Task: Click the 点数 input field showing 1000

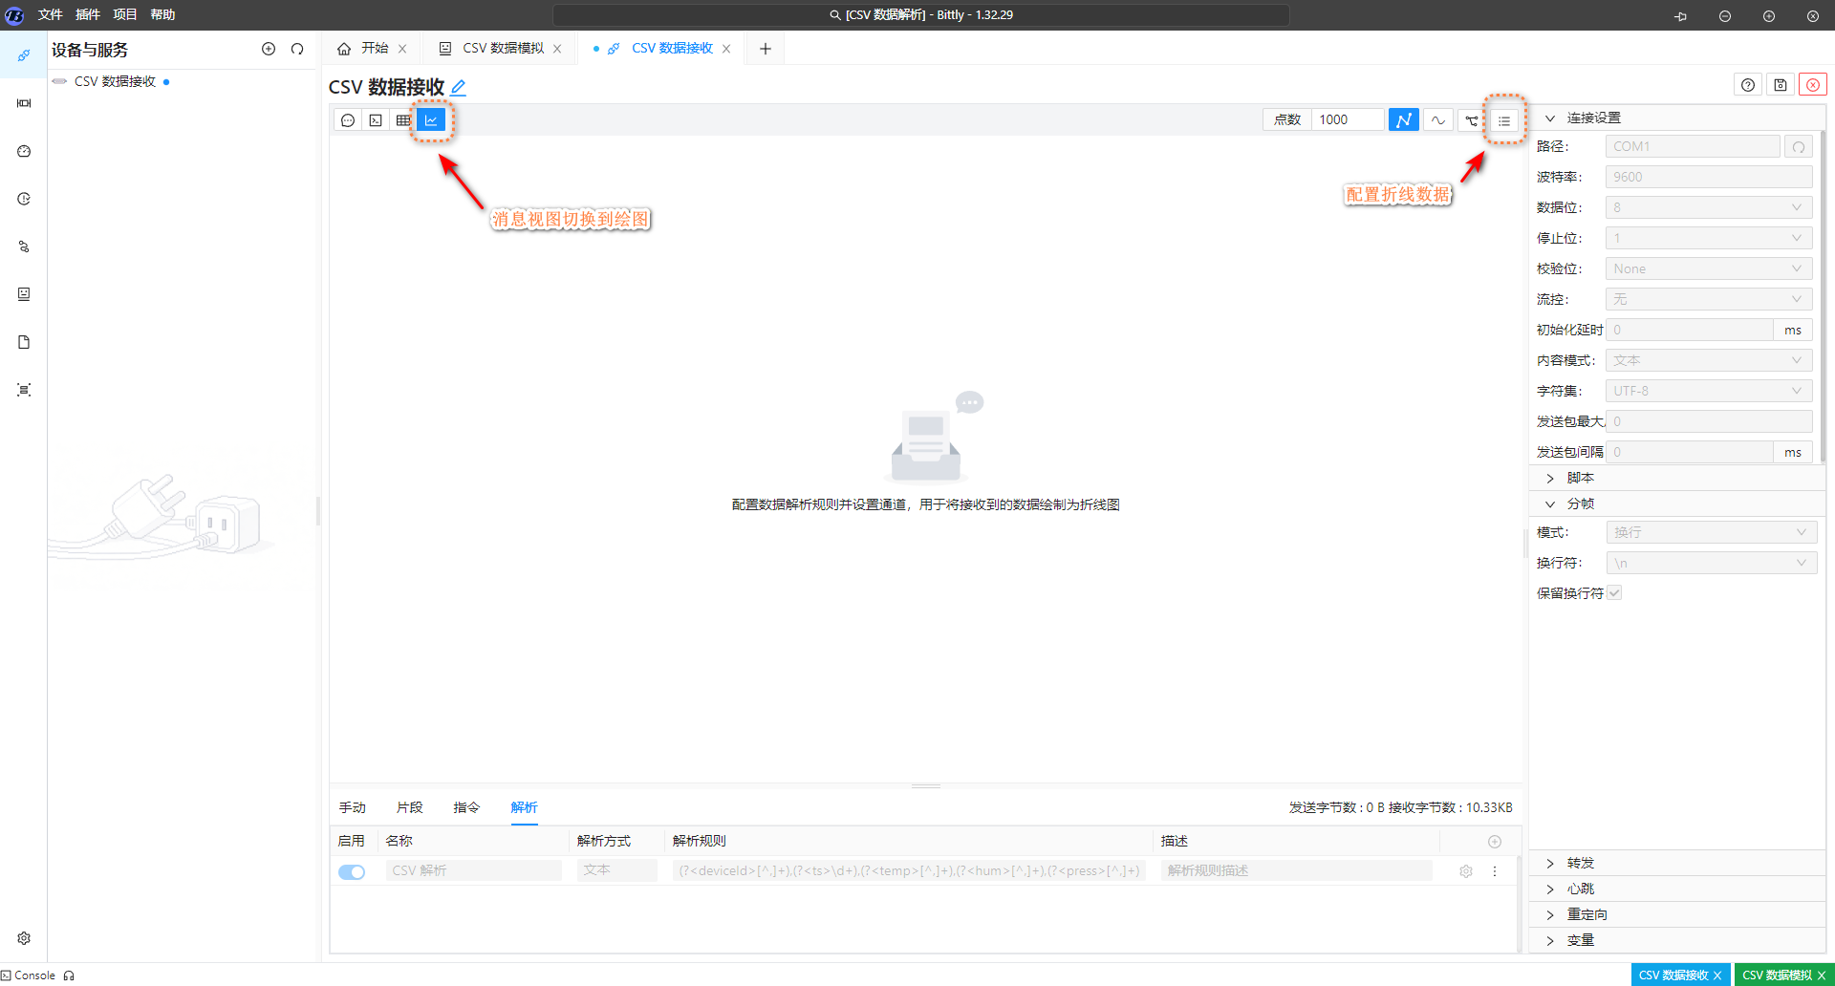Action: (1347, 119)
